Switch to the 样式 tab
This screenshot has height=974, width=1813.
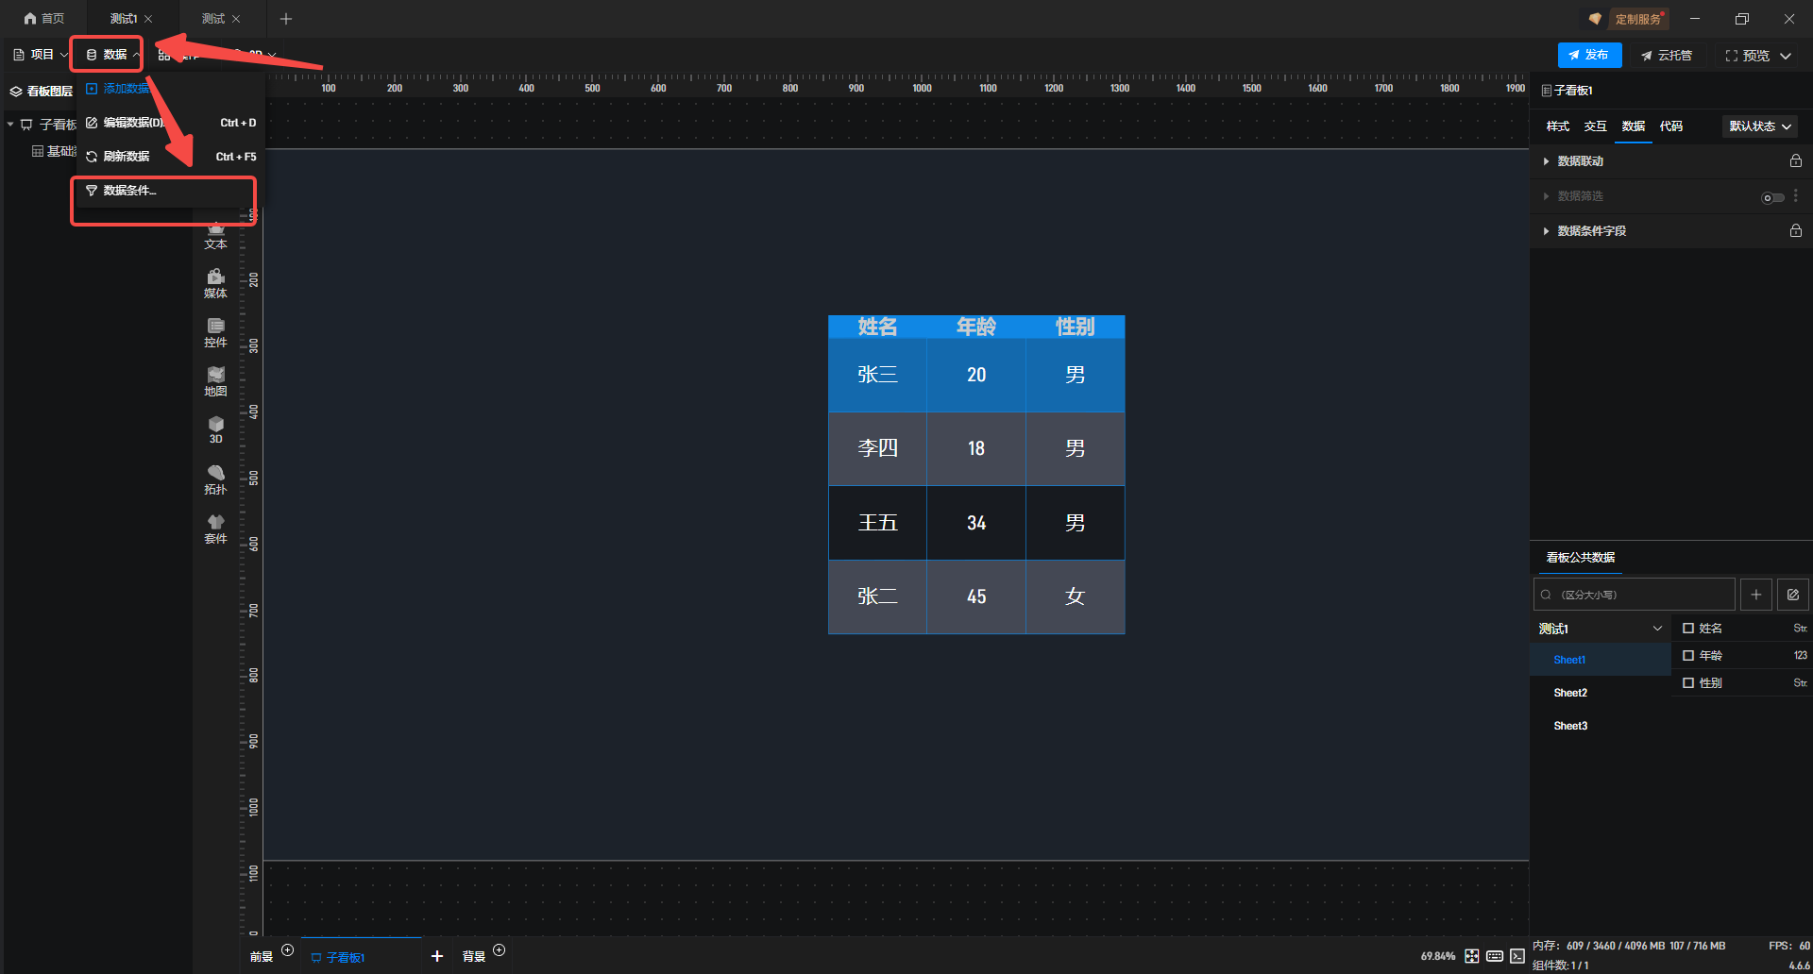click(1557, 126)
